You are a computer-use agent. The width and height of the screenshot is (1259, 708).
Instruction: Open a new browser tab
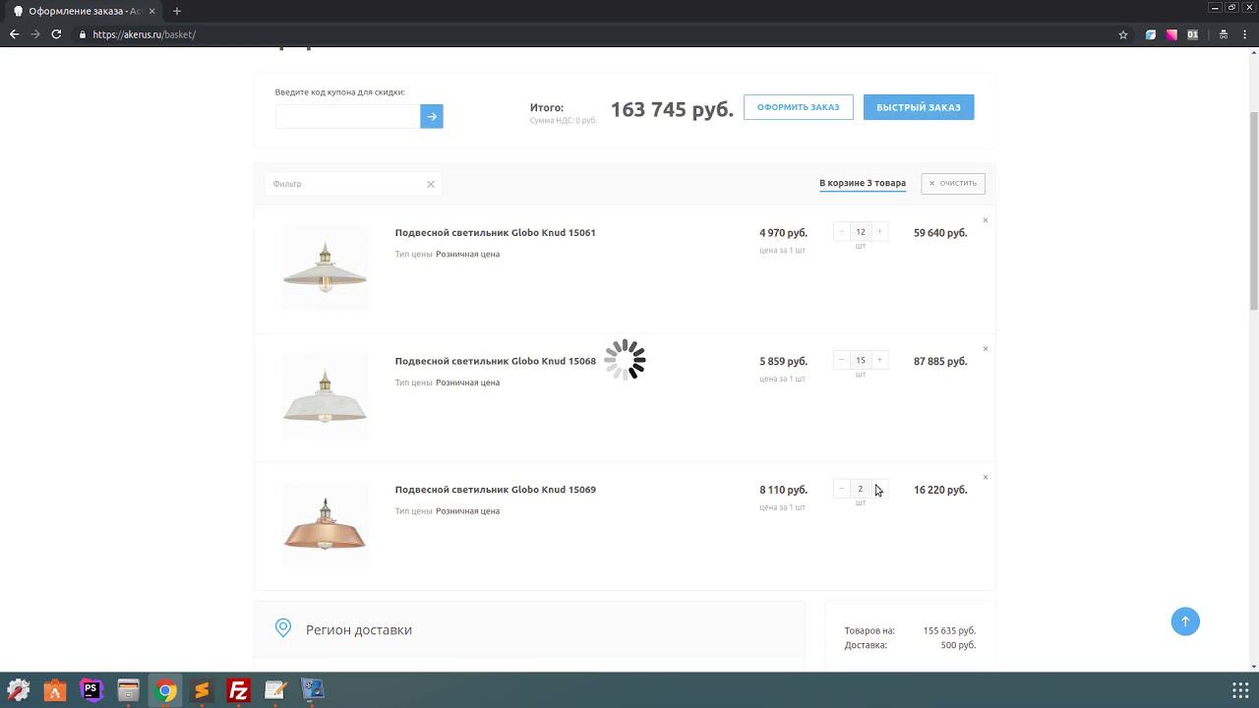point(177,11)
